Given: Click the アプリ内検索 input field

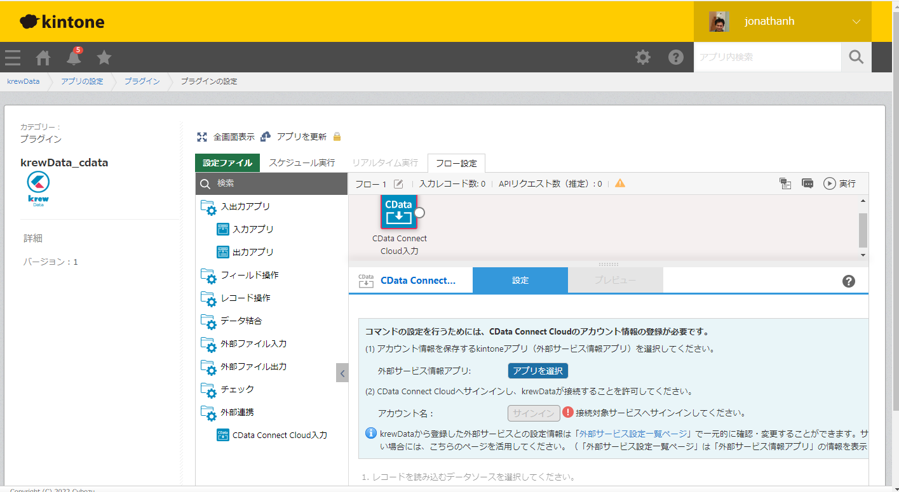Looking at the screenshot, I should click(767, 57).
